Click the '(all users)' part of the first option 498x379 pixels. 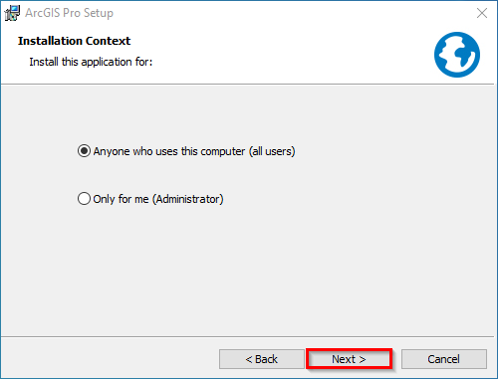[x=272, y=151]
